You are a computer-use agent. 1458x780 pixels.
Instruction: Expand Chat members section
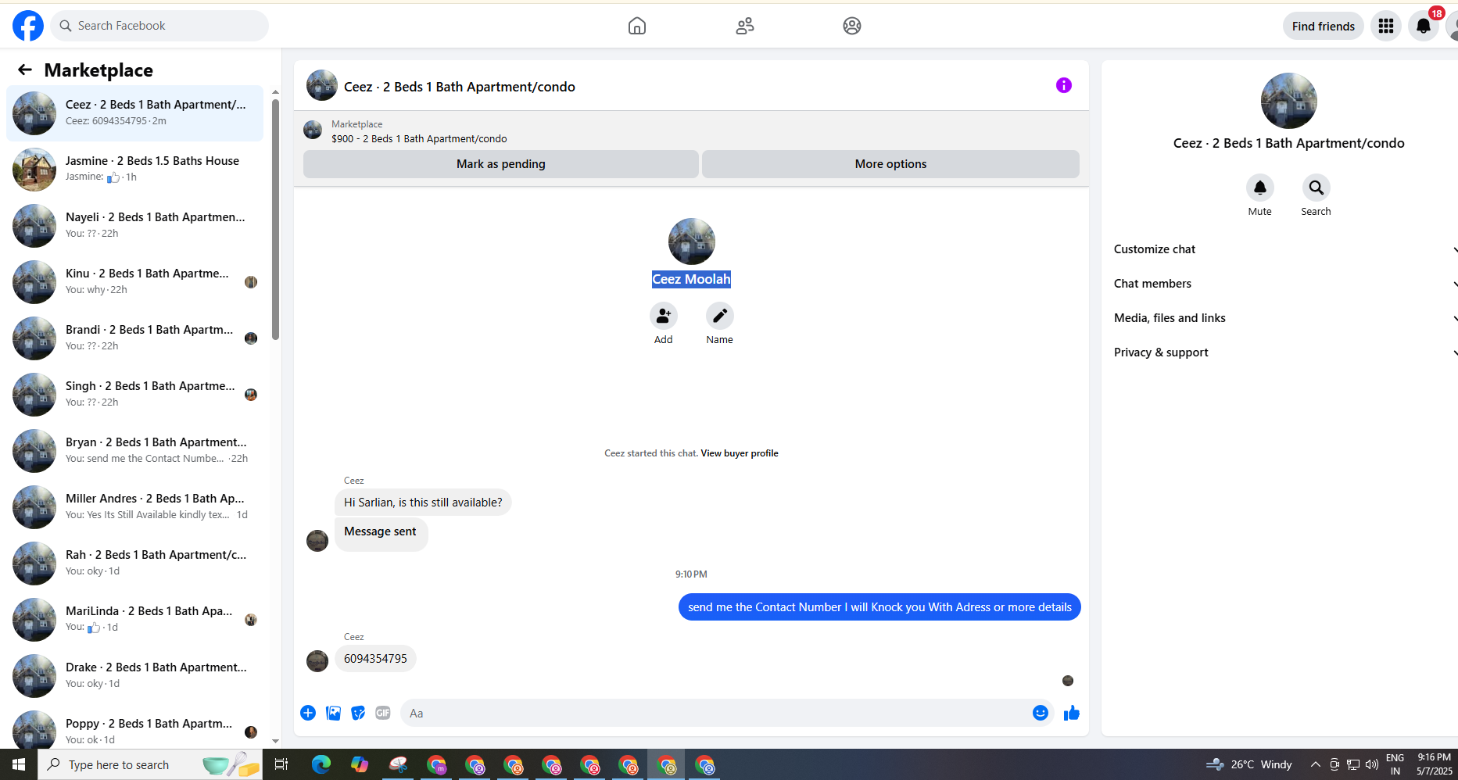(1285, 284)
